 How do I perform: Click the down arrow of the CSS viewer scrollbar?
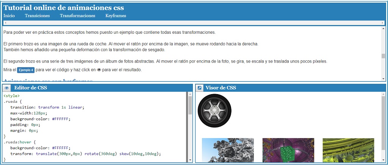click(x=383, y=160)
